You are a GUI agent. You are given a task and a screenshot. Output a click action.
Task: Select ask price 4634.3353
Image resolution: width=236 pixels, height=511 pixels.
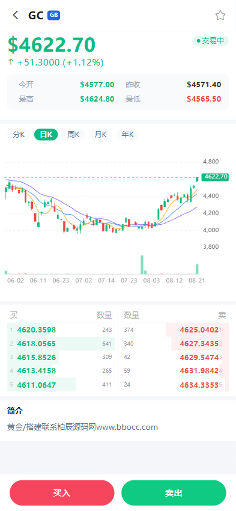199,385
